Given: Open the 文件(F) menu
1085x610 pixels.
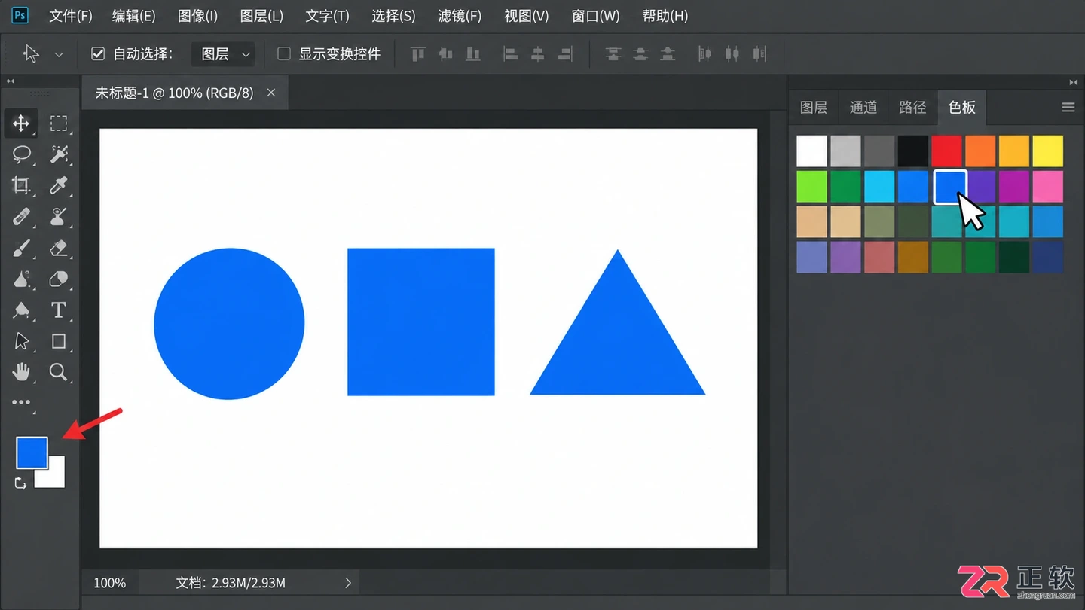Looking at the screenshot, I should click(71, 16).
